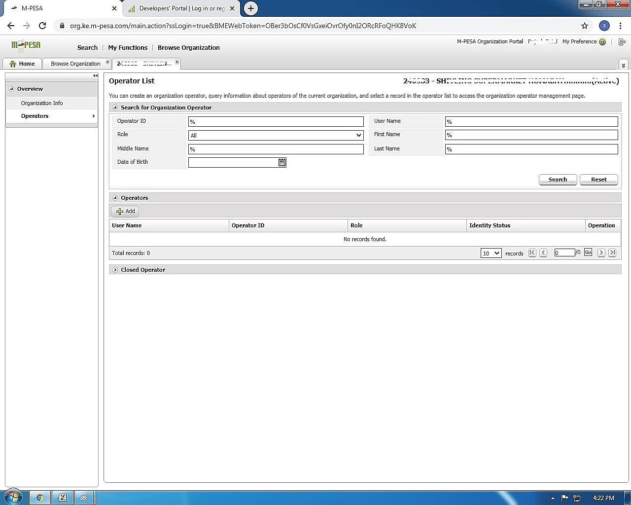Click the M-PESA logo
Screen dimensions: 631x505
[26, 45]
